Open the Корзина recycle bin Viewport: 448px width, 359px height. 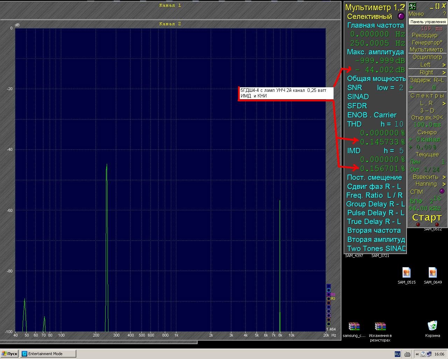click(433, 329)
